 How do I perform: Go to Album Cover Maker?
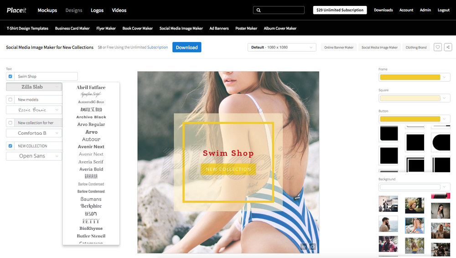[280, 28]
